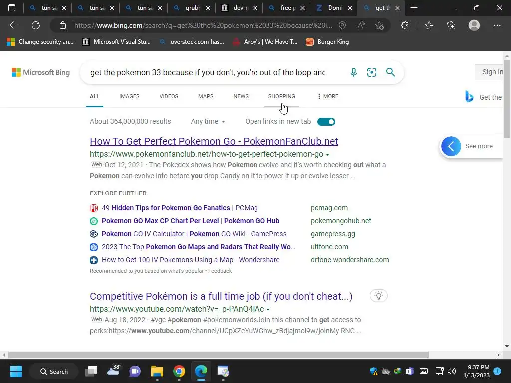The height and width of the screenshot is (383, 511).
Task: Click the volume speaker tray icon
Action: 451,371
